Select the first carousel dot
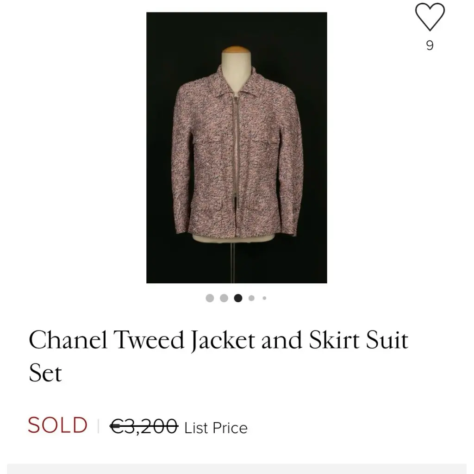The width and height of the screenshot is (474, 474). tap(210, 298)
